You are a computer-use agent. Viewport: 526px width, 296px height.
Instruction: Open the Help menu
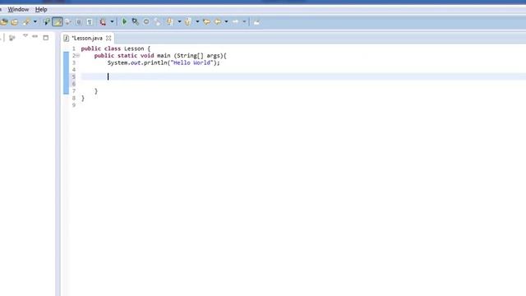click(41, 9)
